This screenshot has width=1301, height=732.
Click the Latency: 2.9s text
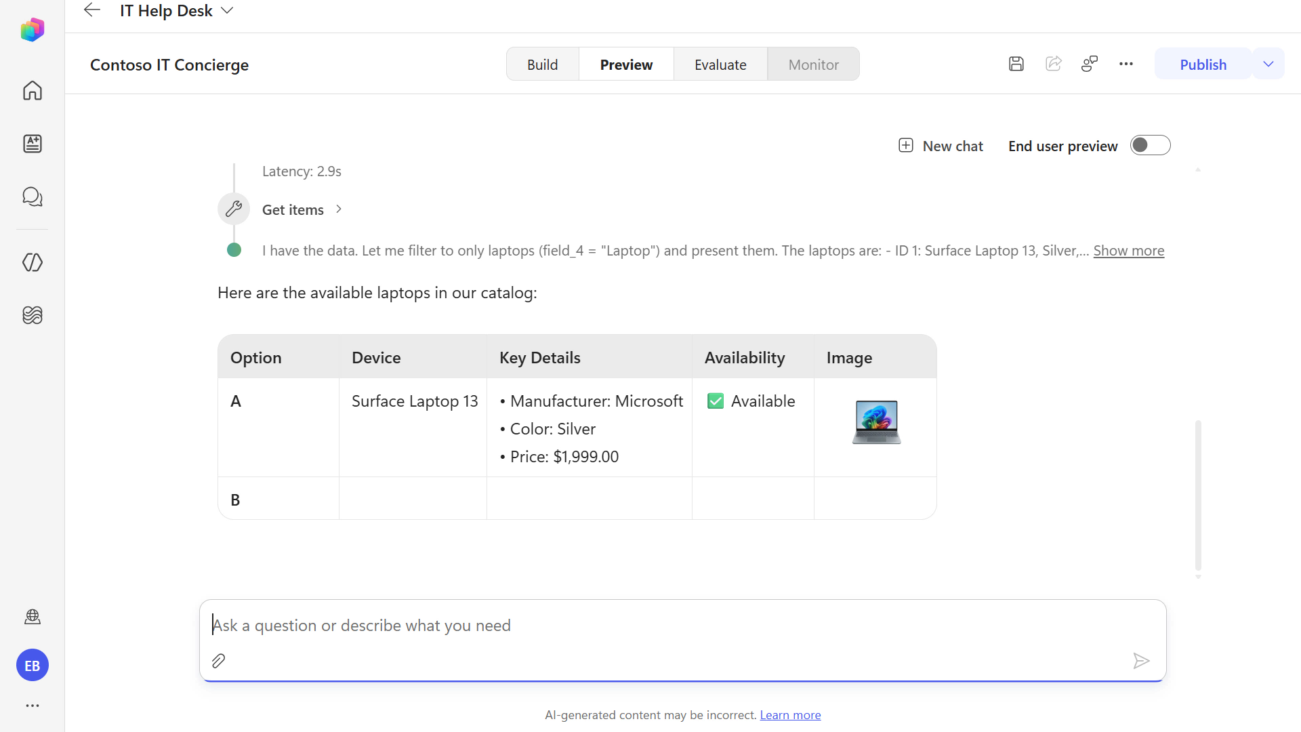pos(302,171)
